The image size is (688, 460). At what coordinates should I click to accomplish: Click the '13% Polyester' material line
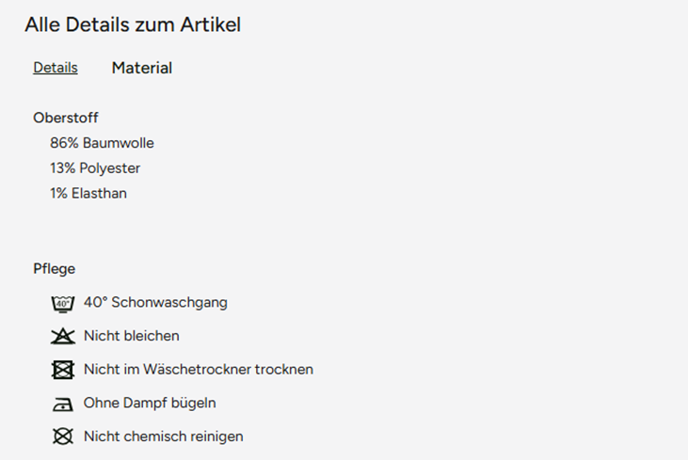[95, 168]
